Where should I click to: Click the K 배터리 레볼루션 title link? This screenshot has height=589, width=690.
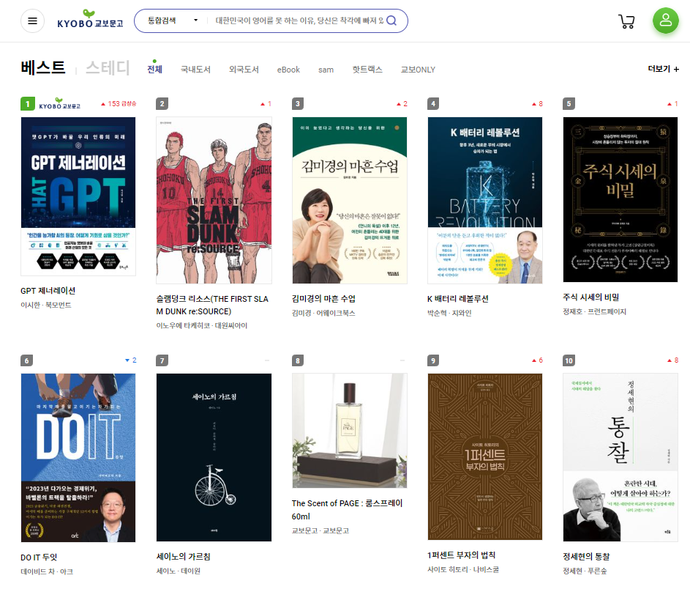click(457, 299)
